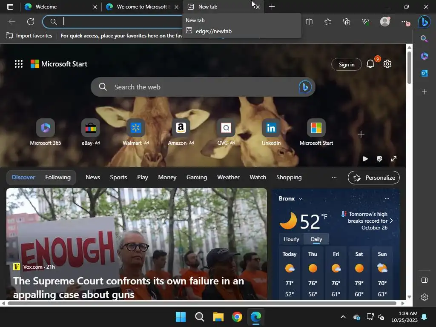Click the Bing icon in search box
The height and width of the screenshot is (327, 436).
click(305, 87)
